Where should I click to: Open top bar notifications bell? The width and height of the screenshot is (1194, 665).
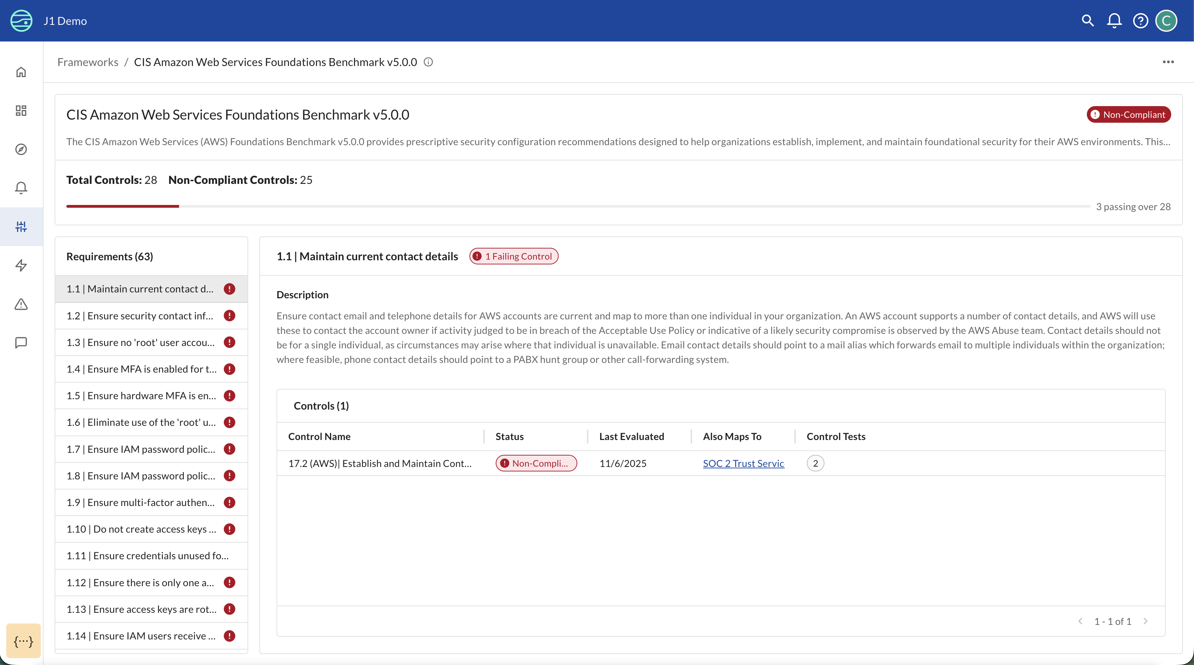coord(1114,20)
